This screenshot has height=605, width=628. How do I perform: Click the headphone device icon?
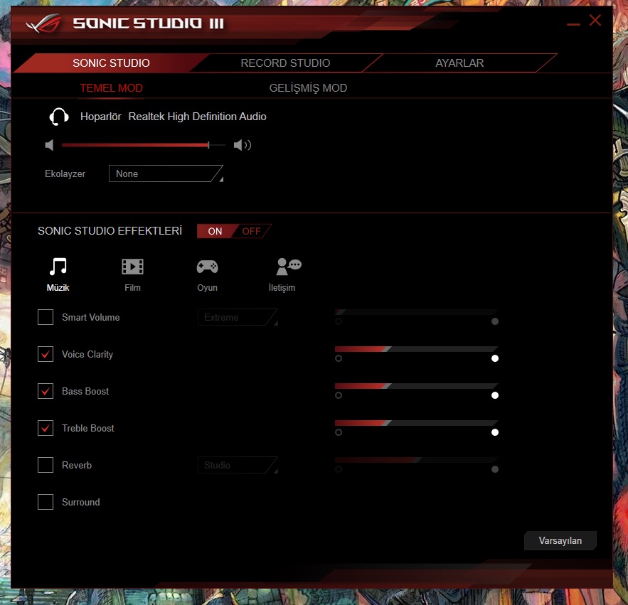pos(59,117)
